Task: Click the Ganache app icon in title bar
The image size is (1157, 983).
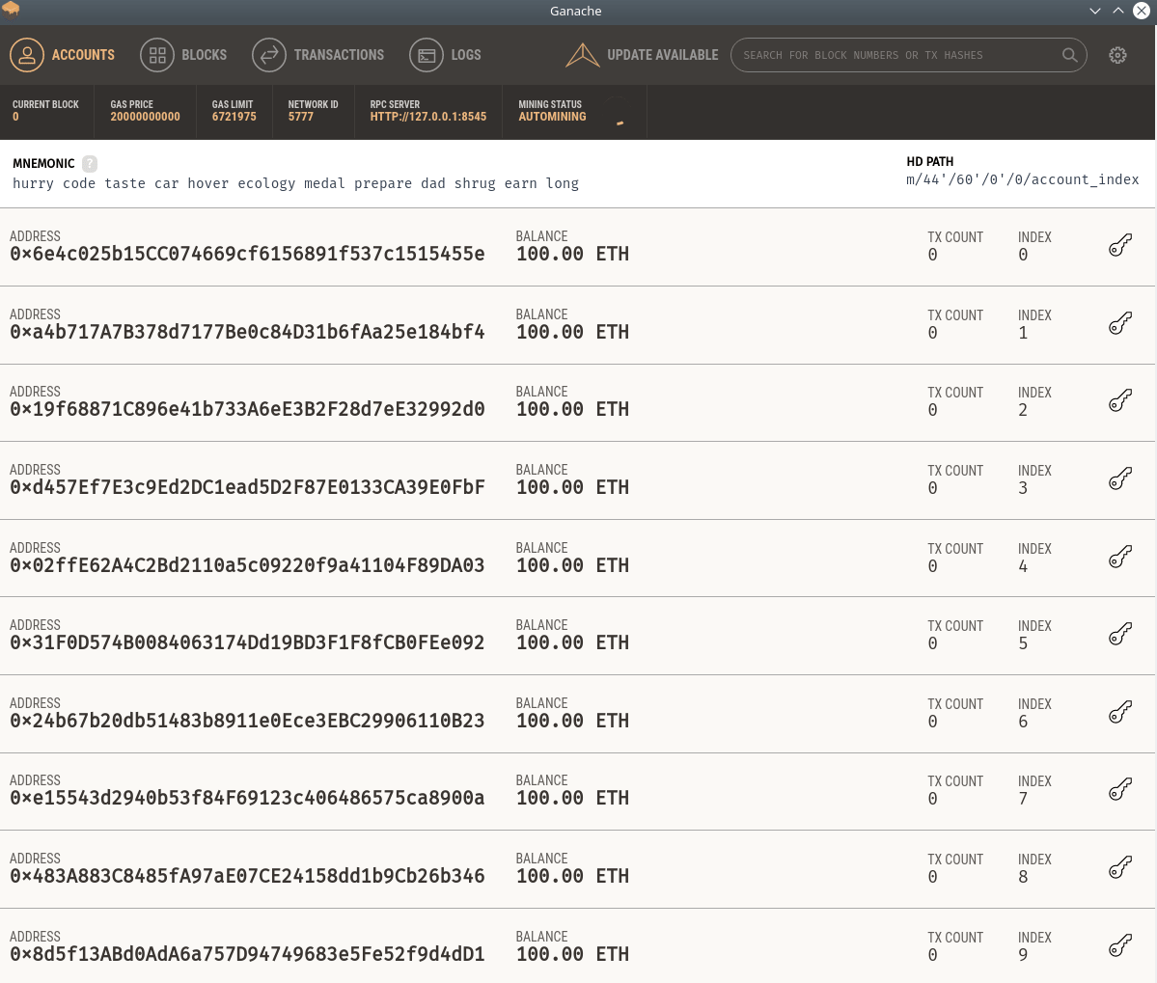Action: coord(12,10)
